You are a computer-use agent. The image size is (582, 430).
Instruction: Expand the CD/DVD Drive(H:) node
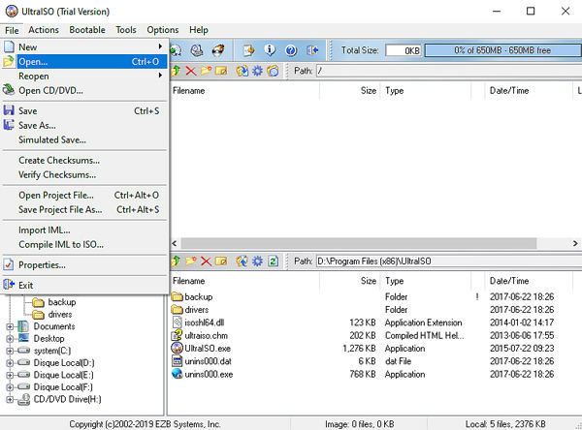pos(11,398)
